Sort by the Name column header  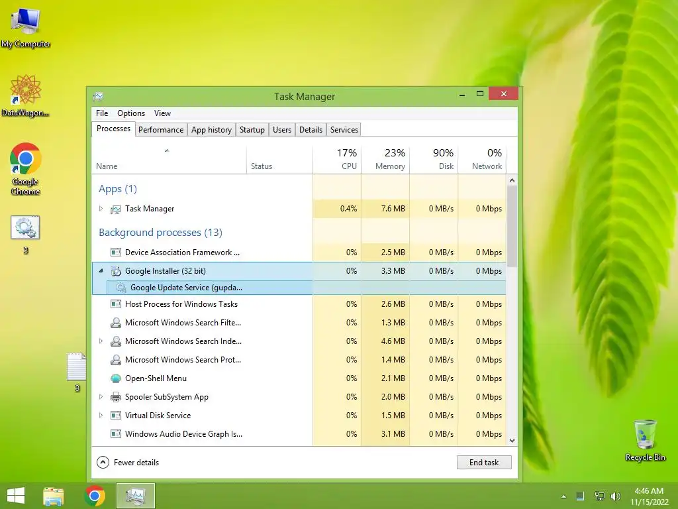(169, 160)
